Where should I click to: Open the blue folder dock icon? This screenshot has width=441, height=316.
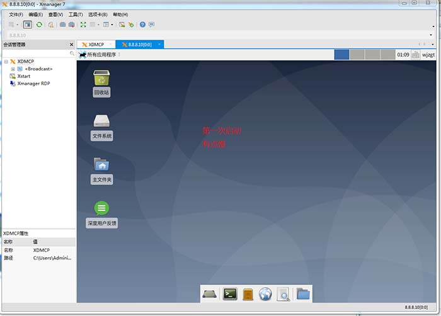[303, 294]
